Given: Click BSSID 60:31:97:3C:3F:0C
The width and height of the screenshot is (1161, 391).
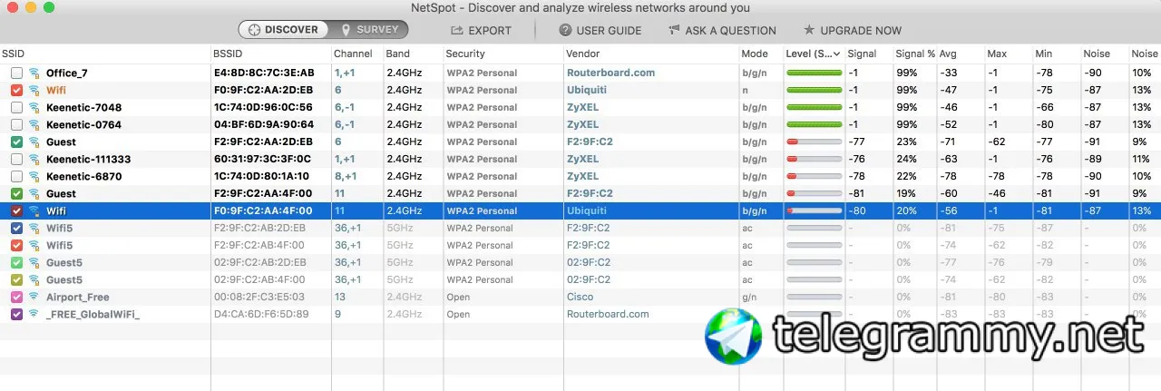Looking at the screenshot, I should (x=262, y=159).
